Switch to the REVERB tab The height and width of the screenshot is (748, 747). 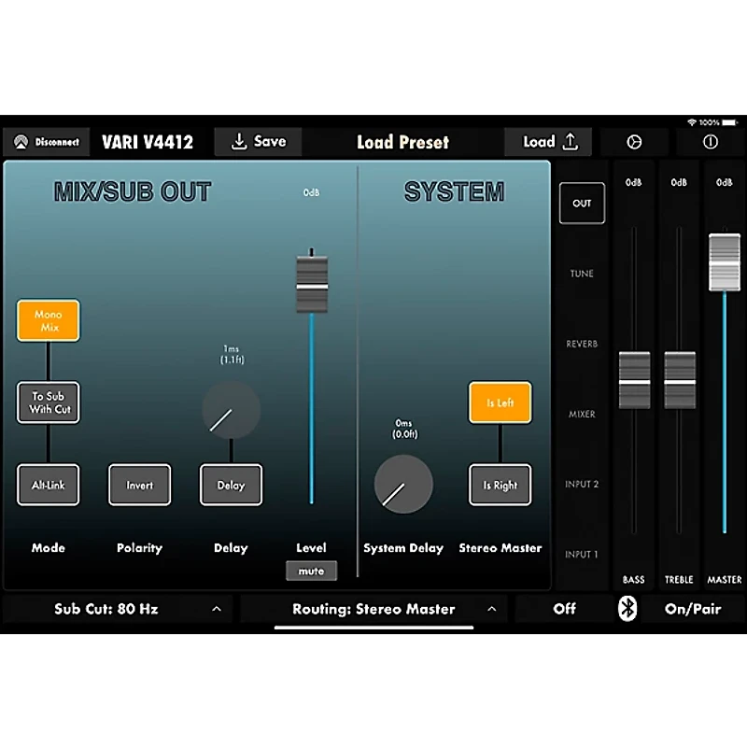[582, 344]
